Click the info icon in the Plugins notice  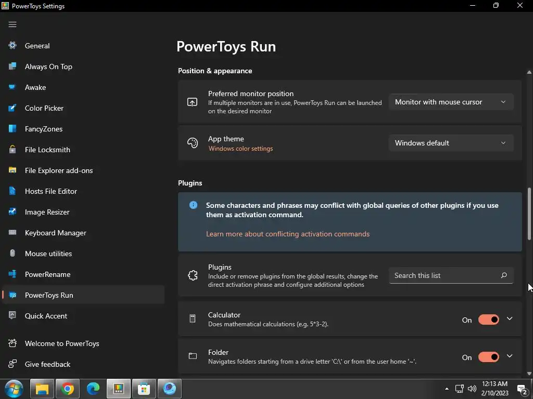point(193,205)
